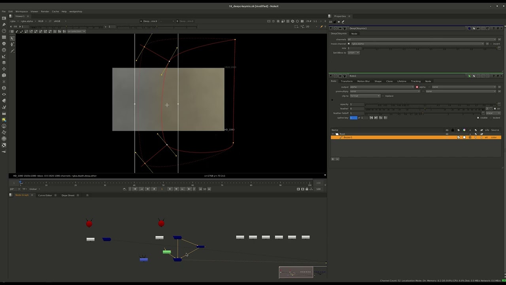
Task: Click the spline key number field
Action: pos(353,118)
